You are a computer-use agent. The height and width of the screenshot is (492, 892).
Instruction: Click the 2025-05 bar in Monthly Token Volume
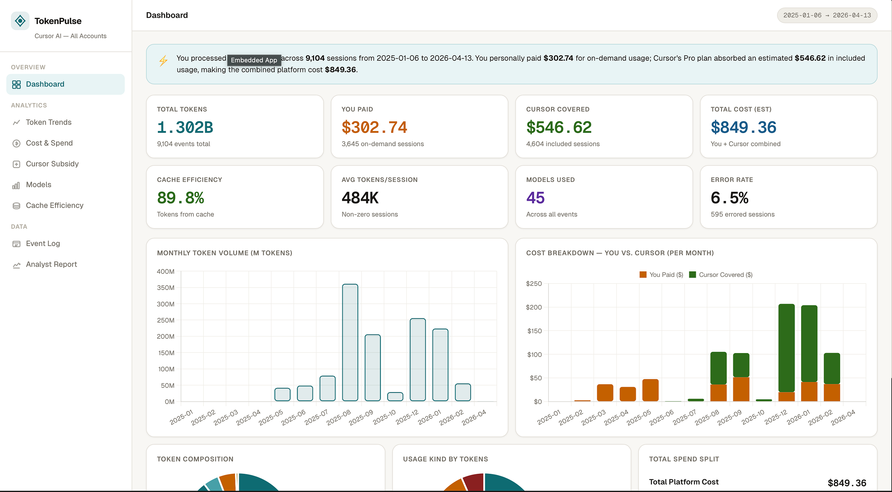pos(282,395)
